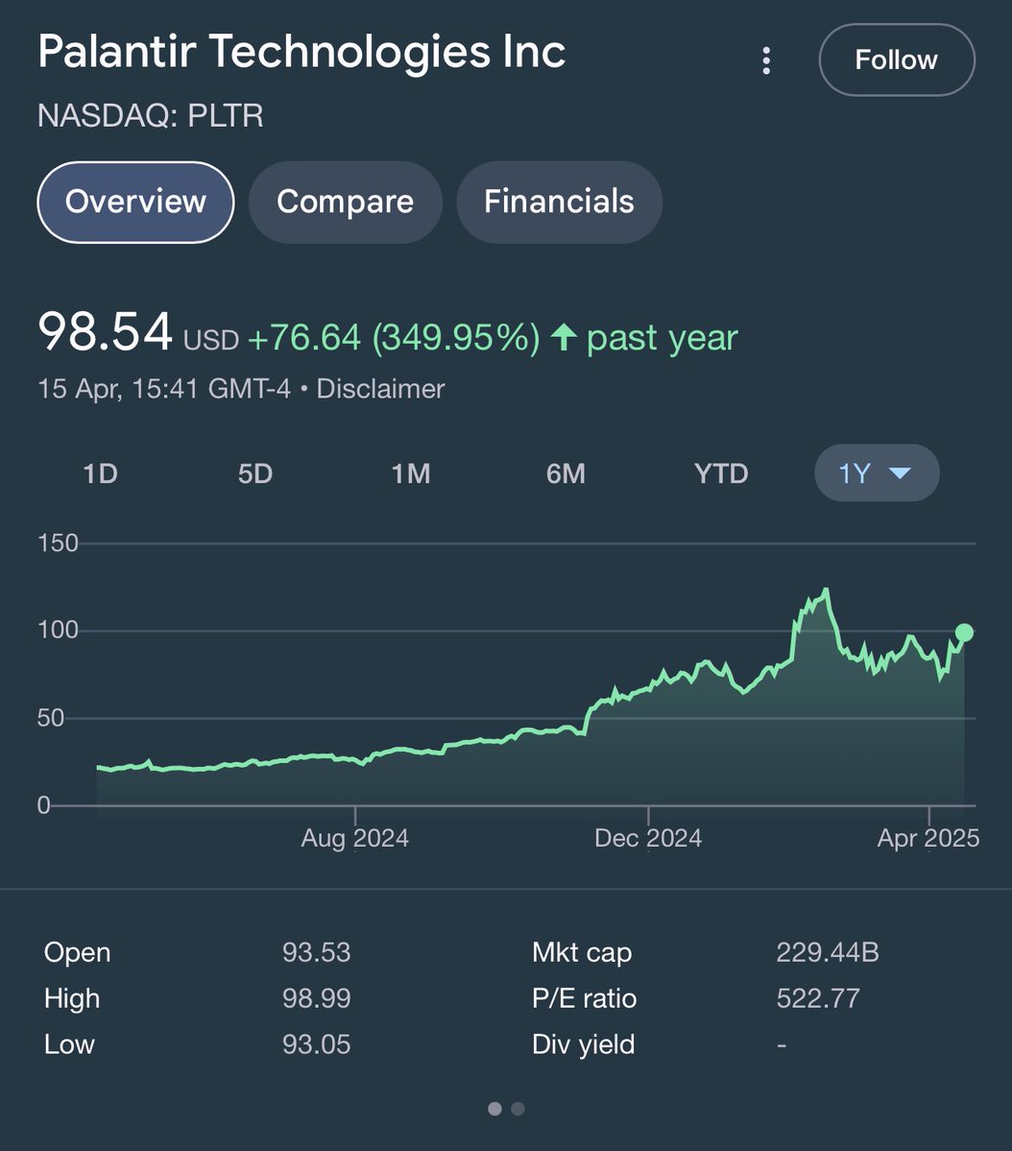Select the Overview tab
The image size is (1012, 1151).
click(136, 202)
